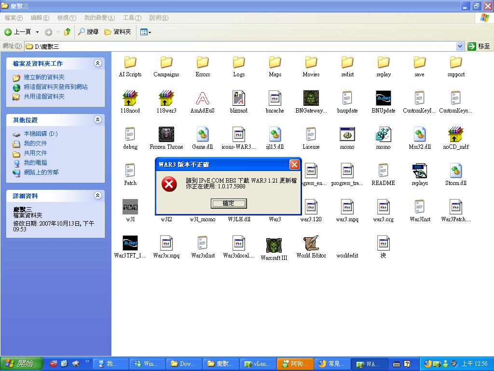Click the 開始 Start button
The width and height of the screenshot is (494, 371).
coord(21,364)
